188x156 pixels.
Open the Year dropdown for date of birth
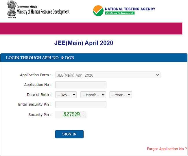click(x=121, y=95)
